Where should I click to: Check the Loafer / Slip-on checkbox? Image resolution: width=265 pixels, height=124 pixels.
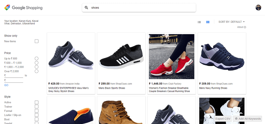click(x=36, y=115)
